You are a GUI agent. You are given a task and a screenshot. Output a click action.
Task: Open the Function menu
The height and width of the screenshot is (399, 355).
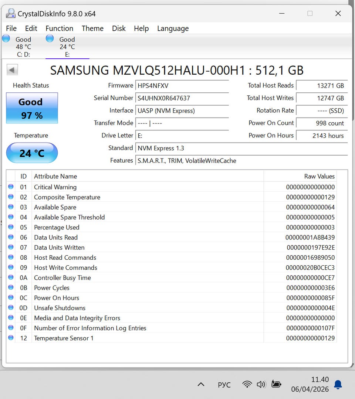[x=59, y=28]
